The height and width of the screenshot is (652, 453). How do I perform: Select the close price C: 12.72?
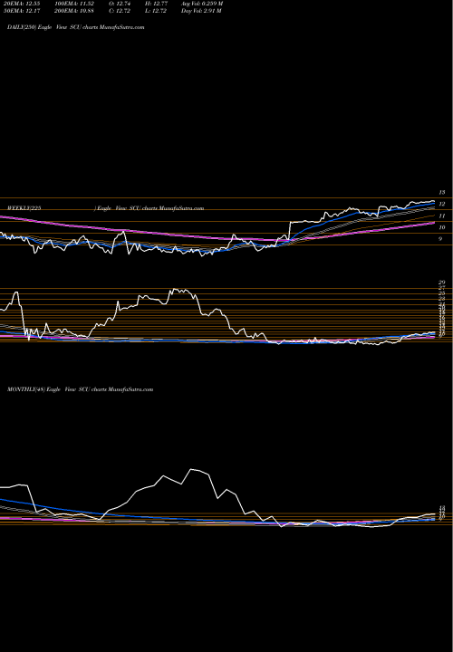coord(118,11)
